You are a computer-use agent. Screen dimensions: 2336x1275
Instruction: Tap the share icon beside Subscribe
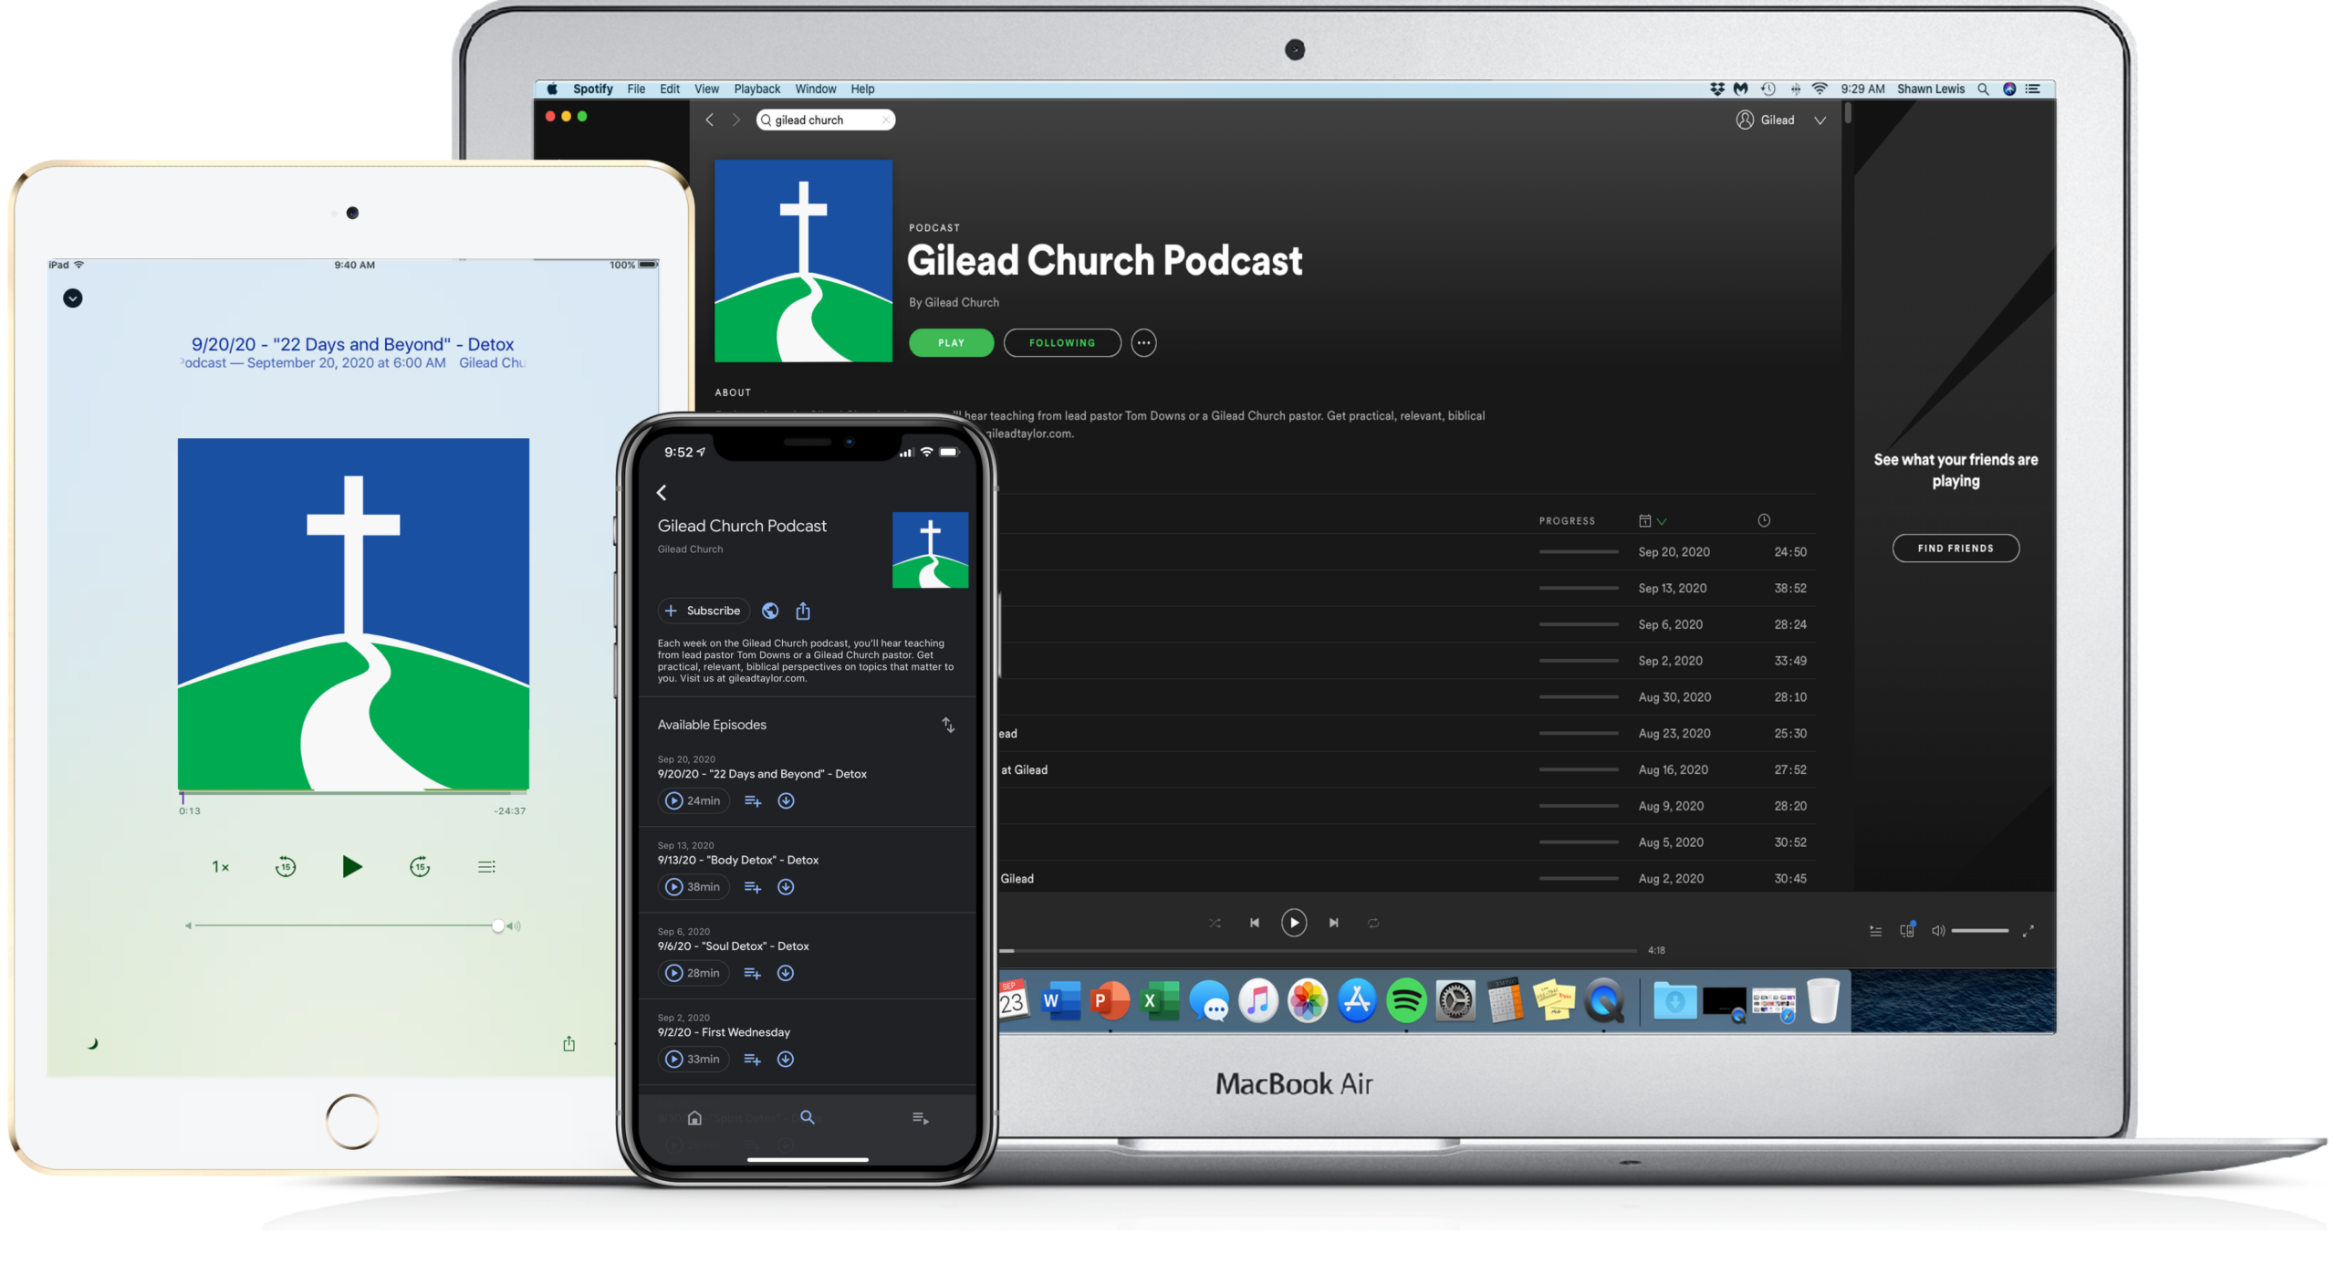[x=803, y=611]
